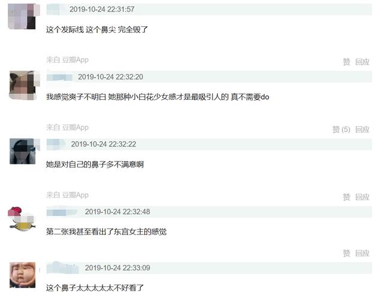This screenshot has height=299, width=383.
Task: Click 来自 豆瓣App under the first comment
Action: 67,60
